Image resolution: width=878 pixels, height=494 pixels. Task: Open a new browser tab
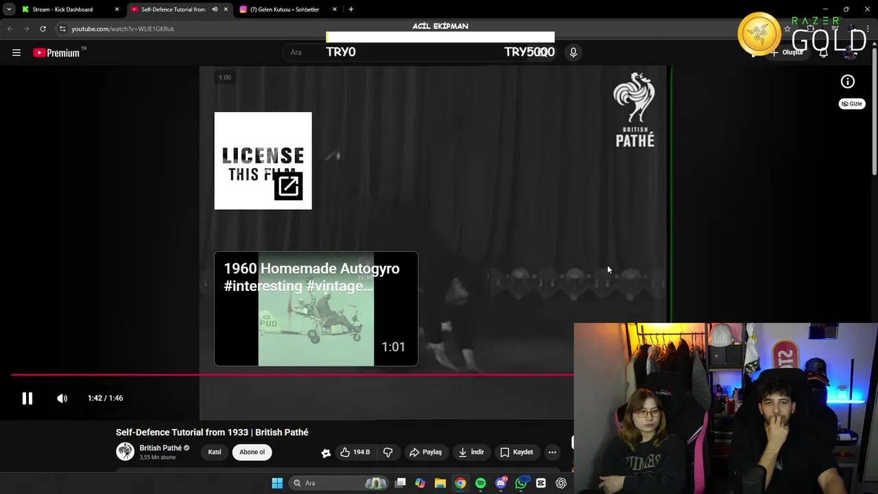[351, 10]
